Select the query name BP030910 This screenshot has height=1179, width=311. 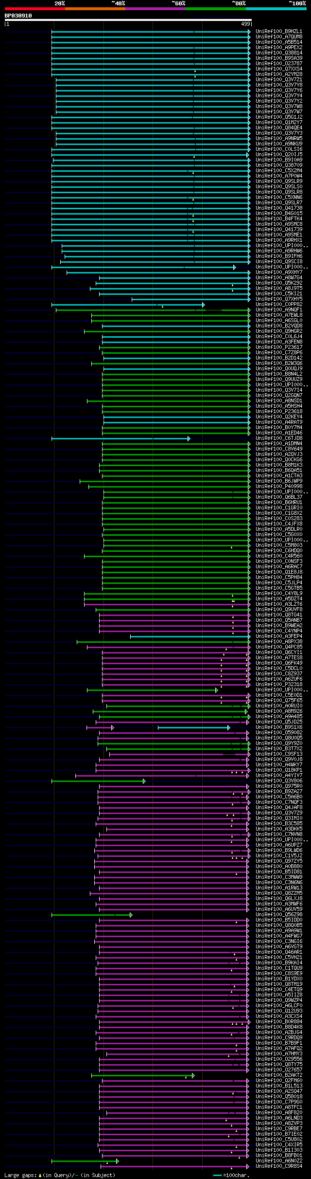[18, 16]
